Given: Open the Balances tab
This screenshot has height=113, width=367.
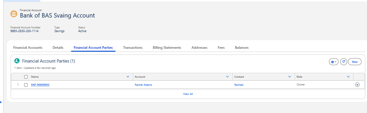Looking at the screenshot, I should 242,48.
